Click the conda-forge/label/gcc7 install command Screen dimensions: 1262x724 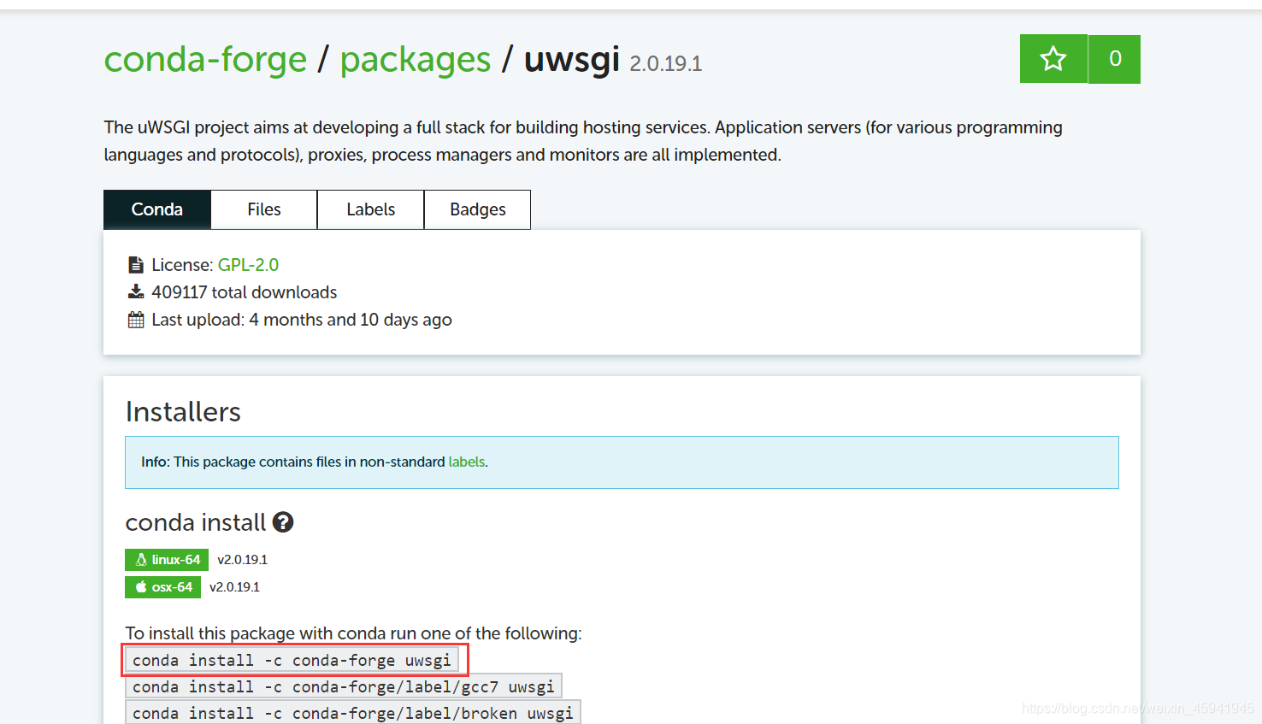[x=344, y=686]
